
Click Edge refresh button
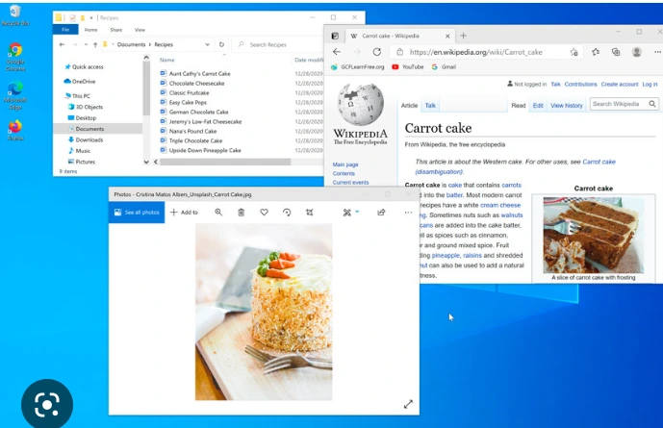377,52
